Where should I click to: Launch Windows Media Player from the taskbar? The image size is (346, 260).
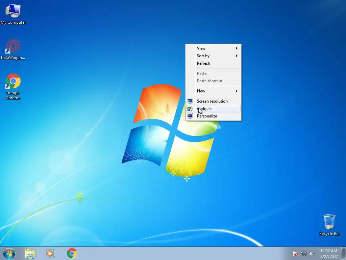pyautogui.click(x=51, y=253)
